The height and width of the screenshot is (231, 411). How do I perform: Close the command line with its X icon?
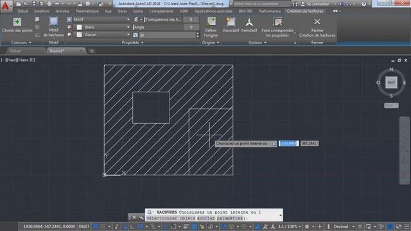click(x=134, y=218)
